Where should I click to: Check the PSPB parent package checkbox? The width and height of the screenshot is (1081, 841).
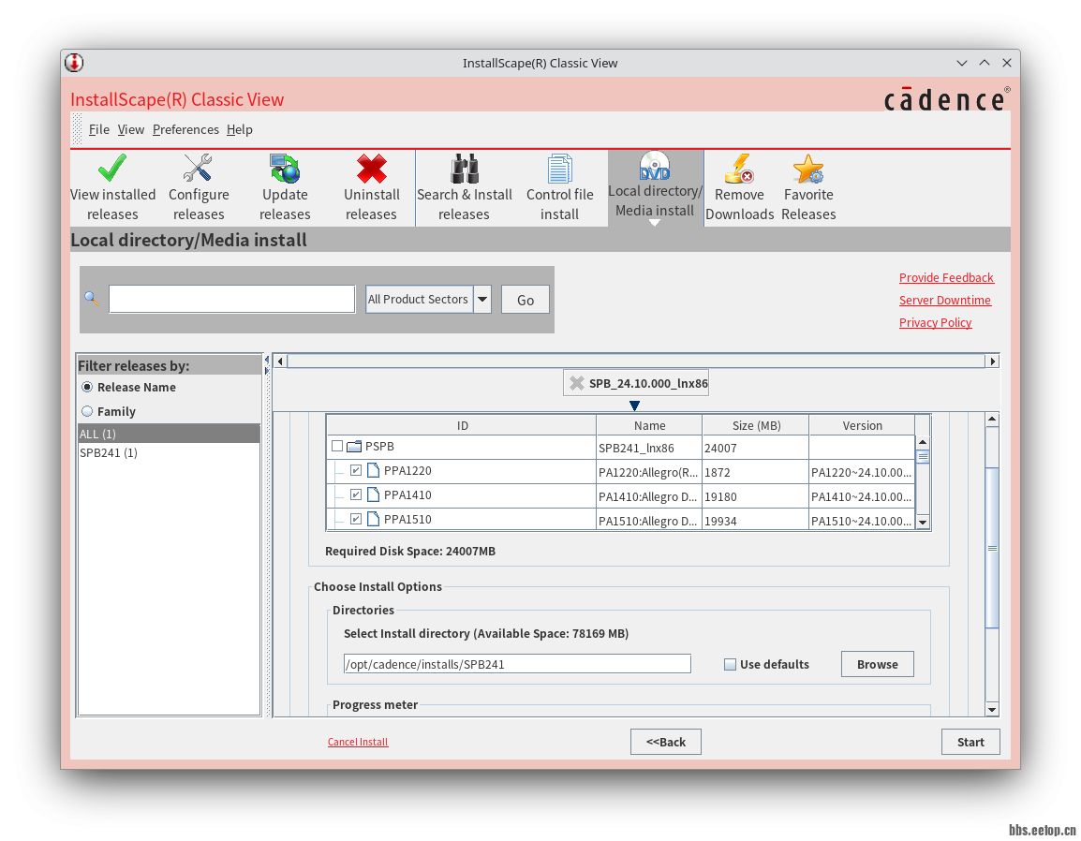[x=337, y=447]
